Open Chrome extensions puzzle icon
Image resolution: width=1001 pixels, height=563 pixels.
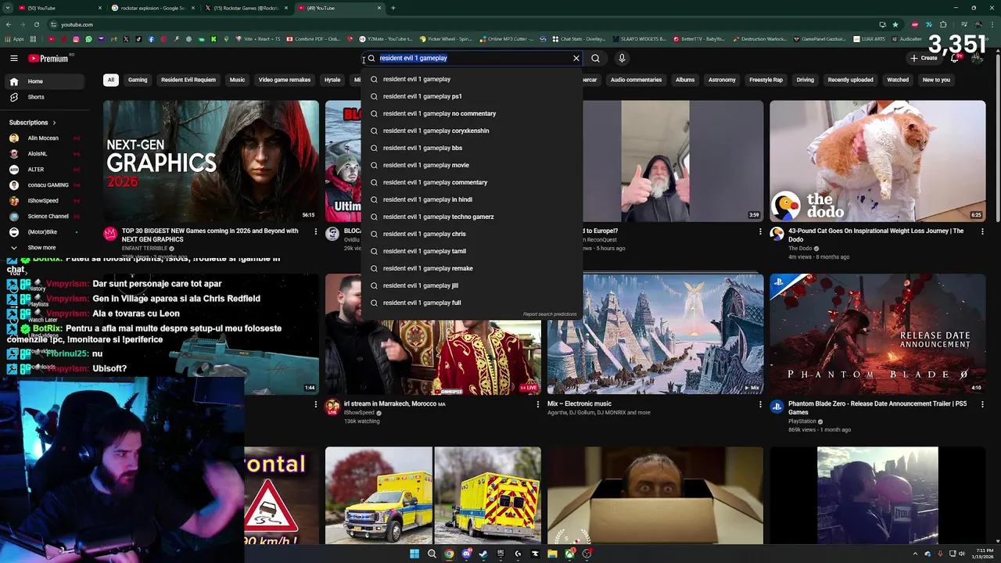[943, 25]
